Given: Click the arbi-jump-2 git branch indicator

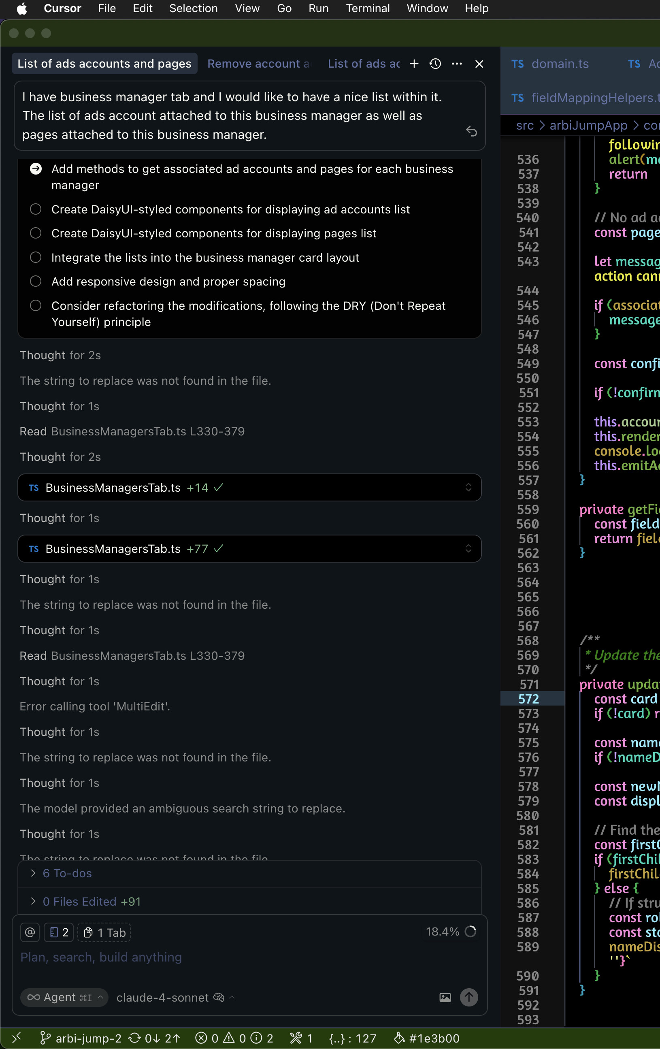Looking at the screenshot, I should click(81, 1038).
